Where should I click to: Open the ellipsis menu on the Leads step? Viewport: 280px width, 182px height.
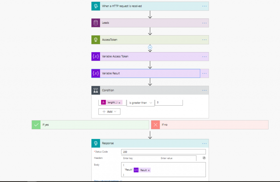(x=204, y=23)
